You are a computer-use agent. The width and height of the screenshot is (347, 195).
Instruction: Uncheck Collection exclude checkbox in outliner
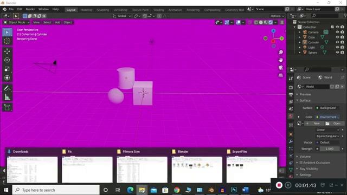(332, 27)
